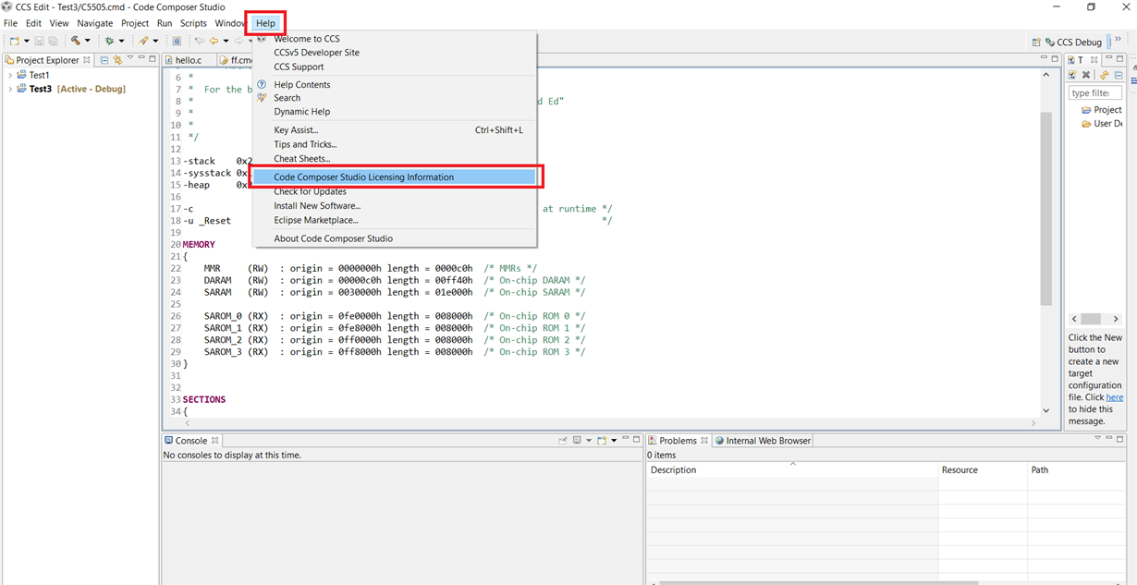The image size is (1137, 585).
Task: Select the Problems tab
Action: point(678,441)
